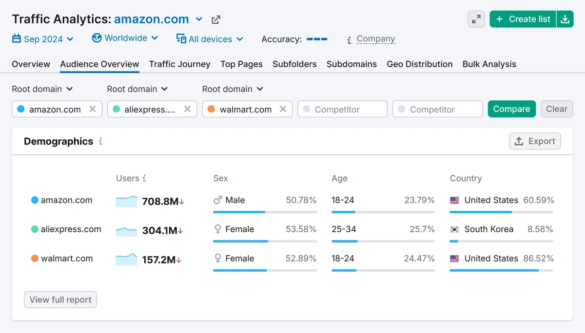Click the first empty Competitor input field

(342, 109)
